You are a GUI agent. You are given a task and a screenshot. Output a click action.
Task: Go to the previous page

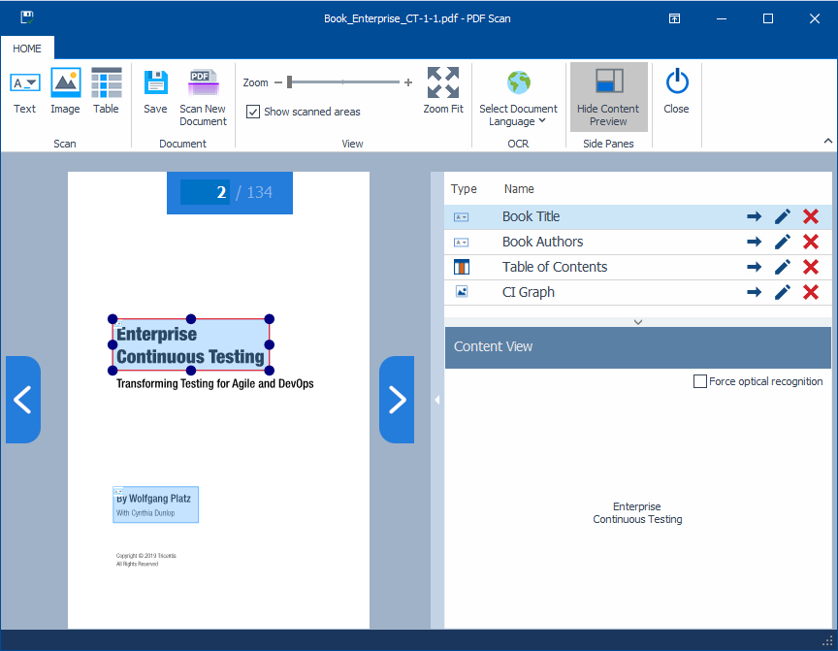tap(23, 399)
